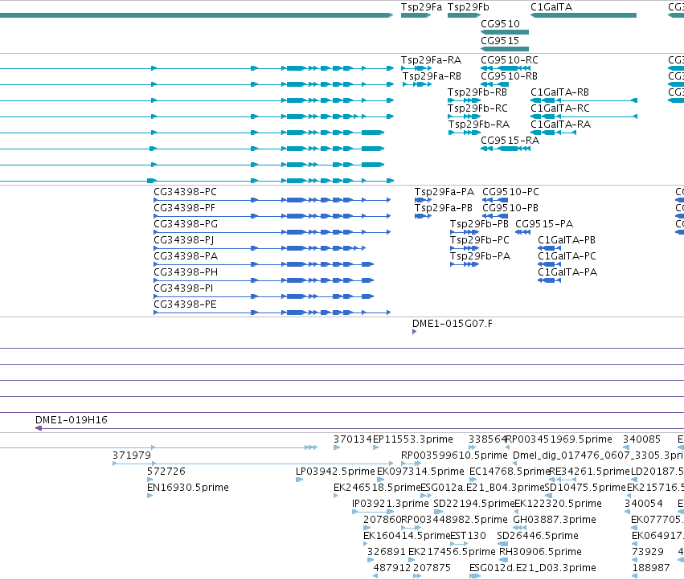Click EST RP003599610.5prime
Screen dimensions: 684x580
(411, 464)
